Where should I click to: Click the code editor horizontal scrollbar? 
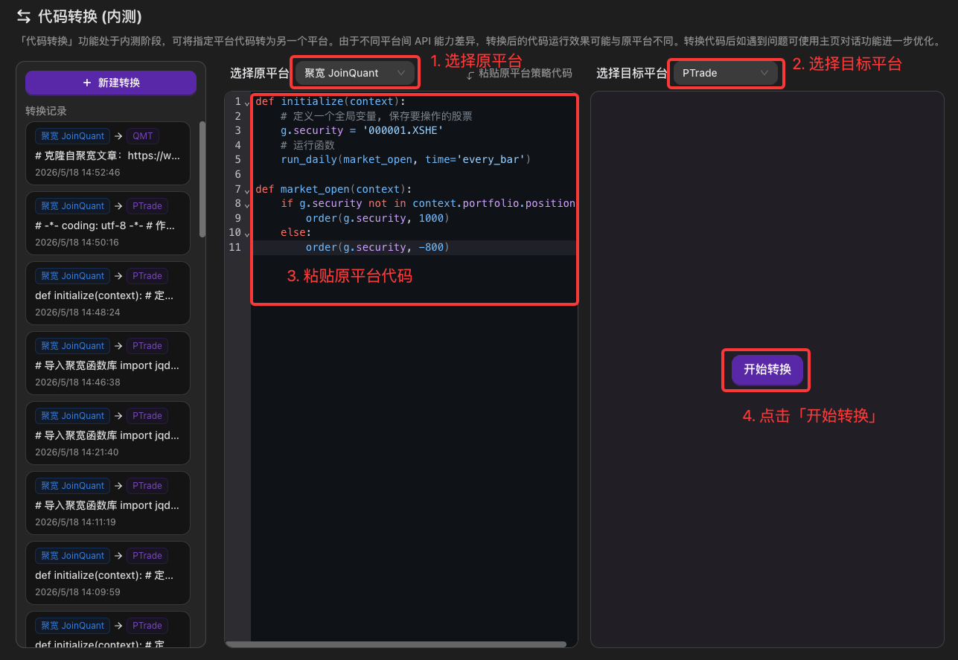click(395, 644)
